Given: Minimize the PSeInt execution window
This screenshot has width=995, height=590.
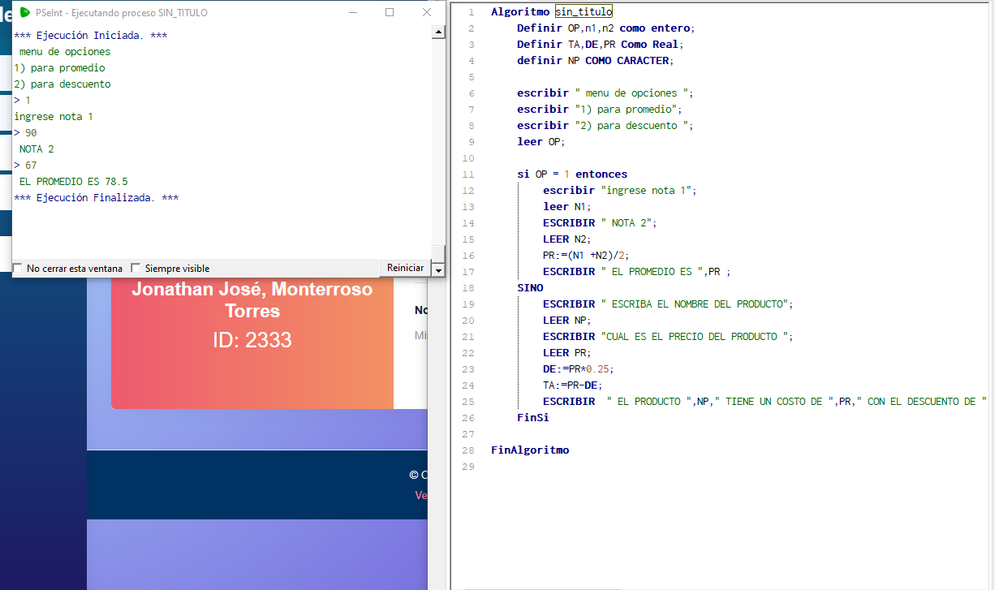Looking at the screenshot, I should coord(352,12).
